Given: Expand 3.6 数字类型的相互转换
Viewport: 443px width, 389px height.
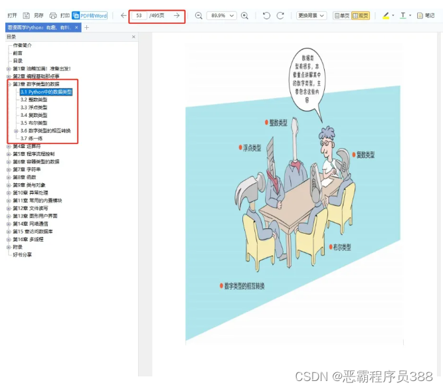Looking at the screenshot, I should tap(16, 131).
